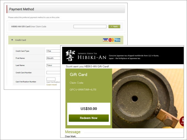Click the MasterCard logo icon
187x140 pixels.
tap(111, 40)
